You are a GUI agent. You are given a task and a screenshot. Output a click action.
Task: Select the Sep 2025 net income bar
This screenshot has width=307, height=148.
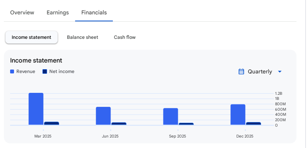[186, 124]
